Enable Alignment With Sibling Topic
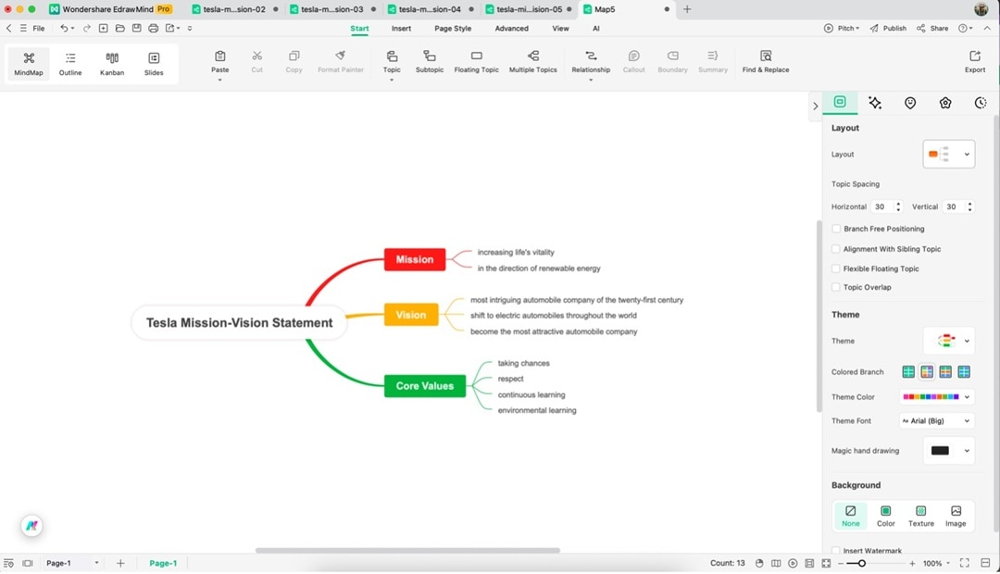Screen dimensions: 1000x574 (836, 249)
